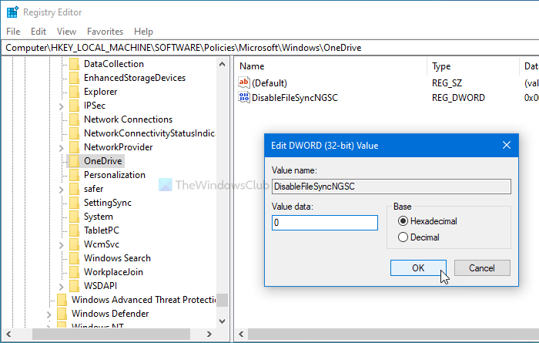Expand the NetworkProvider key arrow
539x343 pixels.
pos(61,147)
